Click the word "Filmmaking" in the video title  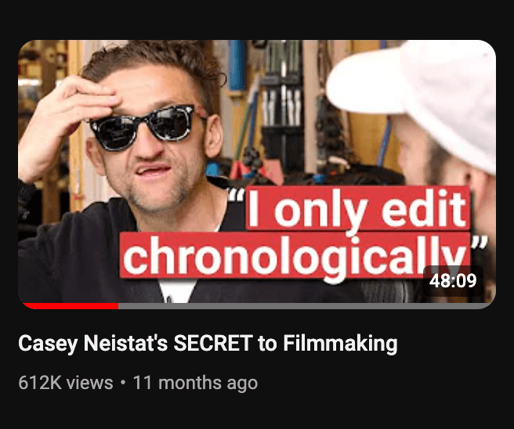[340, 344]
